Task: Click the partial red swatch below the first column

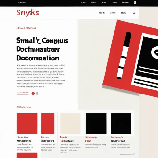Action: click(27, 155)
